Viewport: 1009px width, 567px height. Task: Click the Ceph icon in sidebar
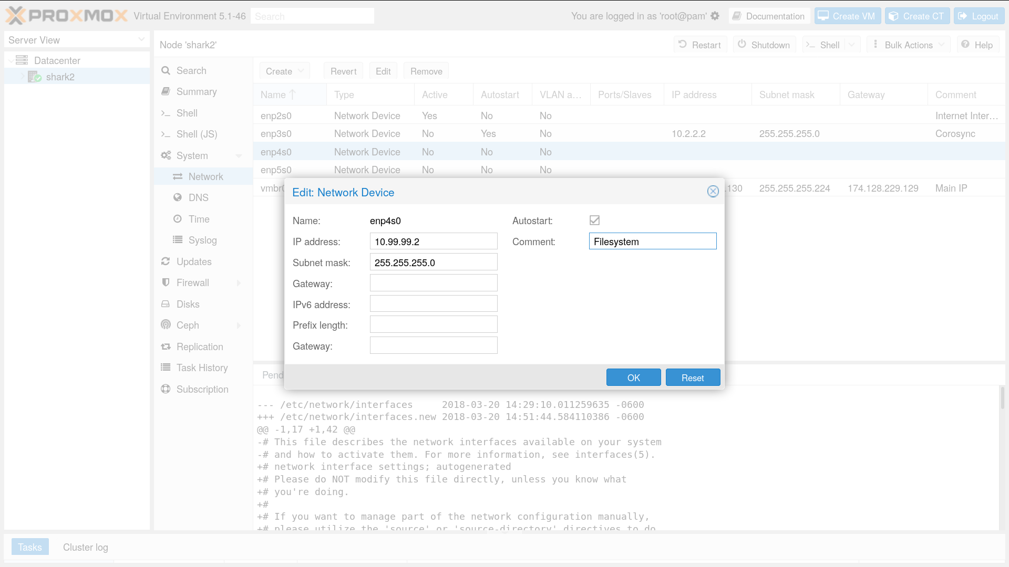tap(166, 325)
